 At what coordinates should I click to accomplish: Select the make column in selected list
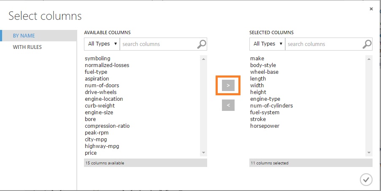[x=257, y=59]
